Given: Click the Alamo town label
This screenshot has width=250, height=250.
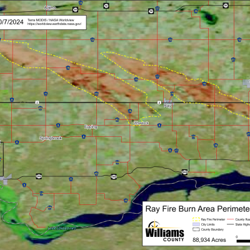Looking at the screenshot, I should click(x=50, y=8).
